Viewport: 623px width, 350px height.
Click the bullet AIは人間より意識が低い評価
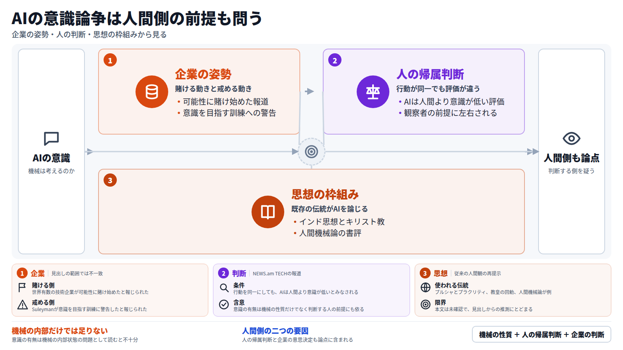click(454, 101)
